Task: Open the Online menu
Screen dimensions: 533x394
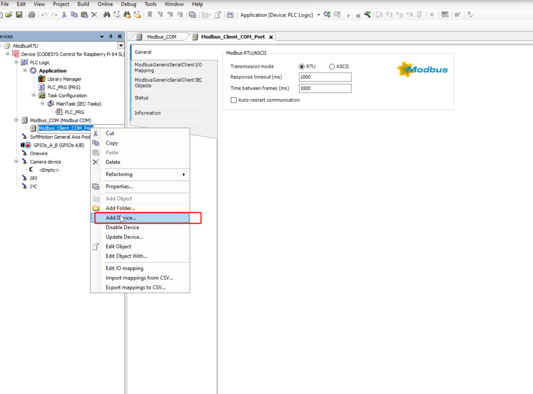Action: pyautogui.click(x=105, y=4)
